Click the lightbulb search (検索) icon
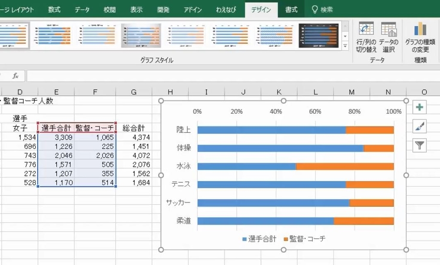Viewport: 440px width, 265px height. tap(316, 9)
